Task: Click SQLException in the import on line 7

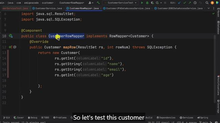Action: pyautogui.click(x=67, y=19)
